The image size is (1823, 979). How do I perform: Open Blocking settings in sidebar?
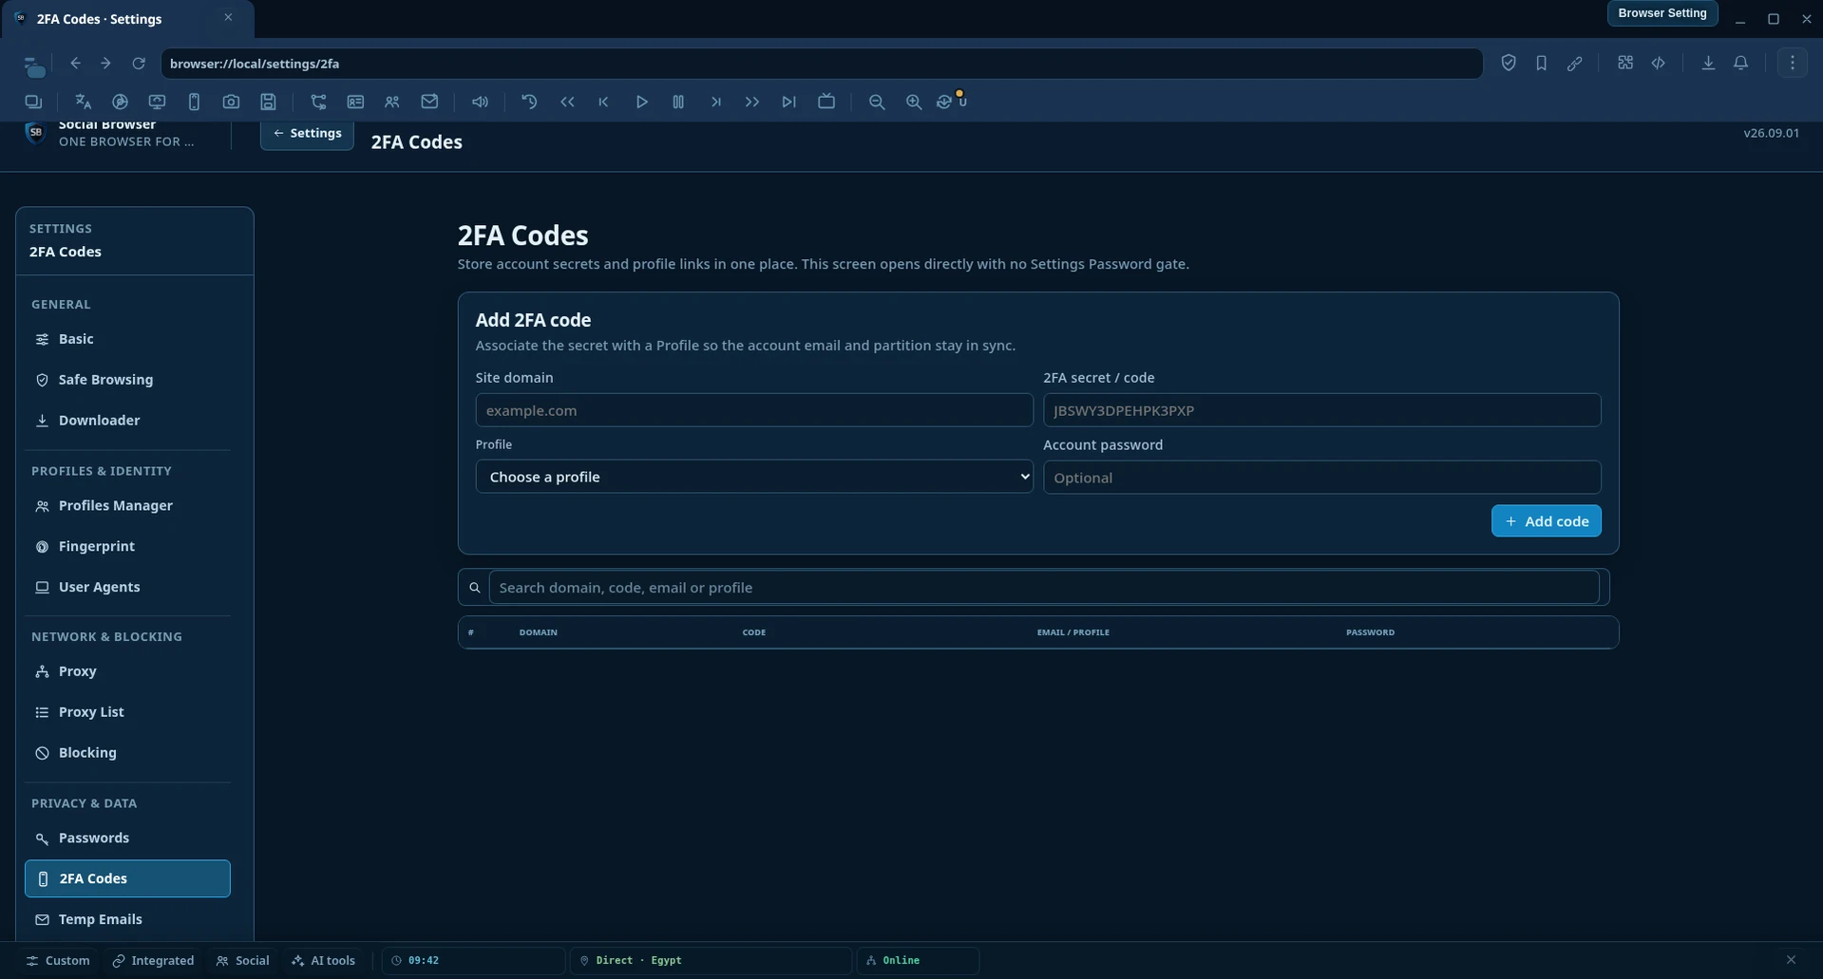coord(127,753)
